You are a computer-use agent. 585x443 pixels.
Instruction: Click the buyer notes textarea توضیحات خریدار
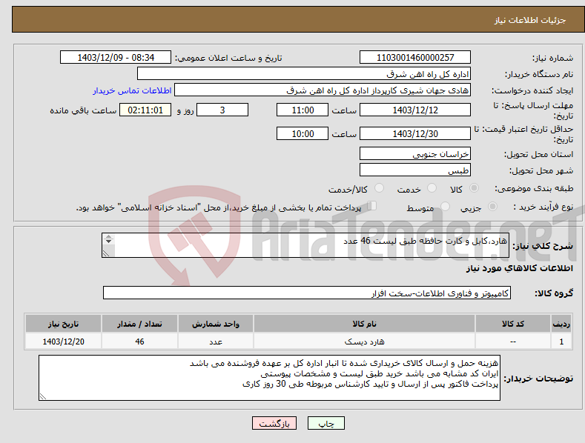[x=269, y=378]
